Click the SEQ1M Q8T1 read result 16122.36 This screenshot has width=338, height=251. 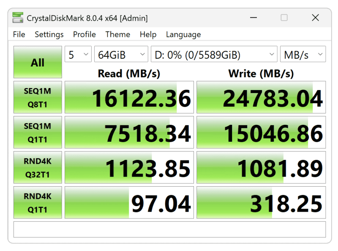click(x=129, y=98)
